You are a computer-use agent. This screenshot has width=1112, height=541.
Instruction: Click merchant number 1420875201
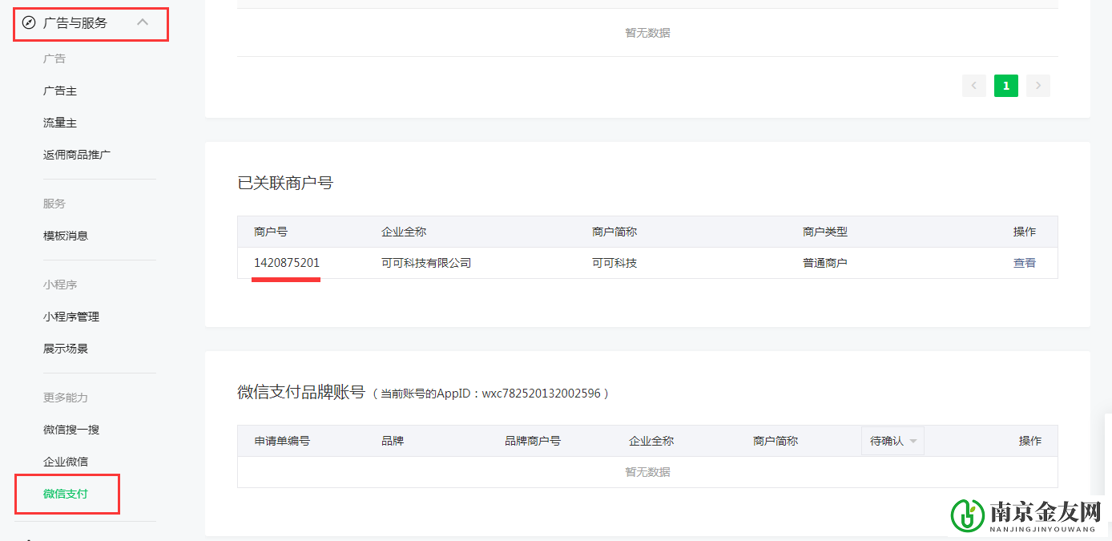(287, 263)
